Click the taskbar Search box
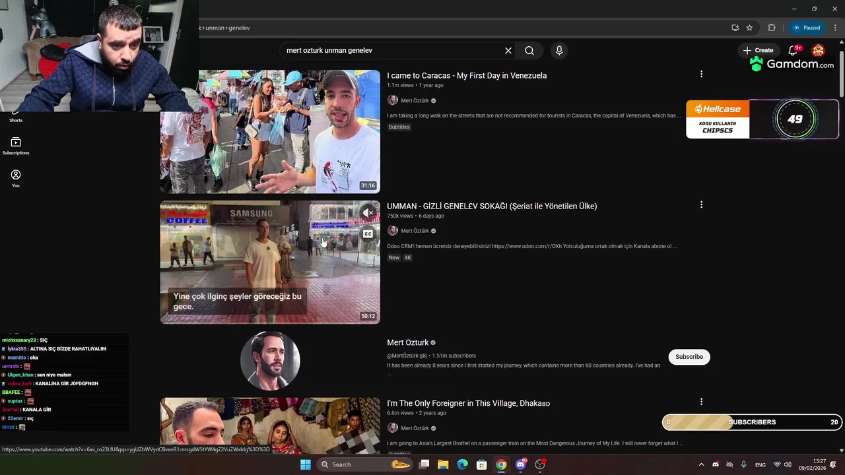 coord(364,464)
